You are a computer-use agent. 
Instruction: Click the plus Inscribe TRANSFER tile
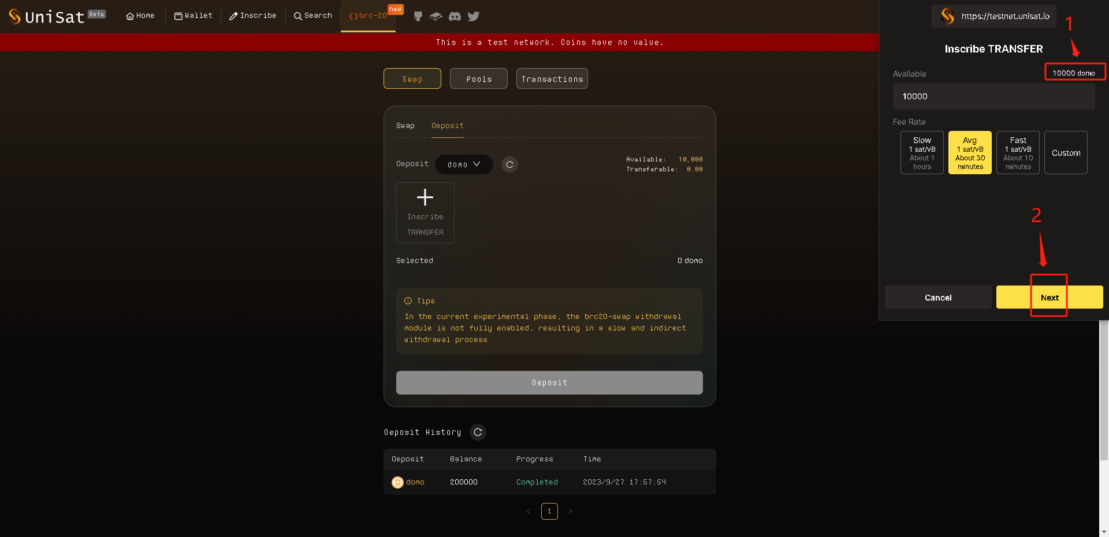click(425, 212)
